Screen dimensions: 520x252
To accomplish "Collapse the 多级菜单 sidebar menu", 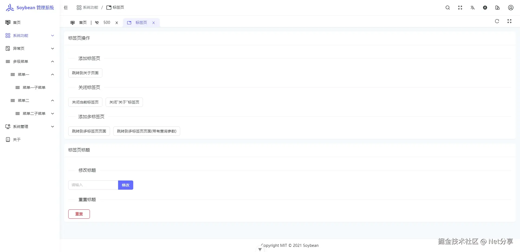I will click(x=30, y=62).
